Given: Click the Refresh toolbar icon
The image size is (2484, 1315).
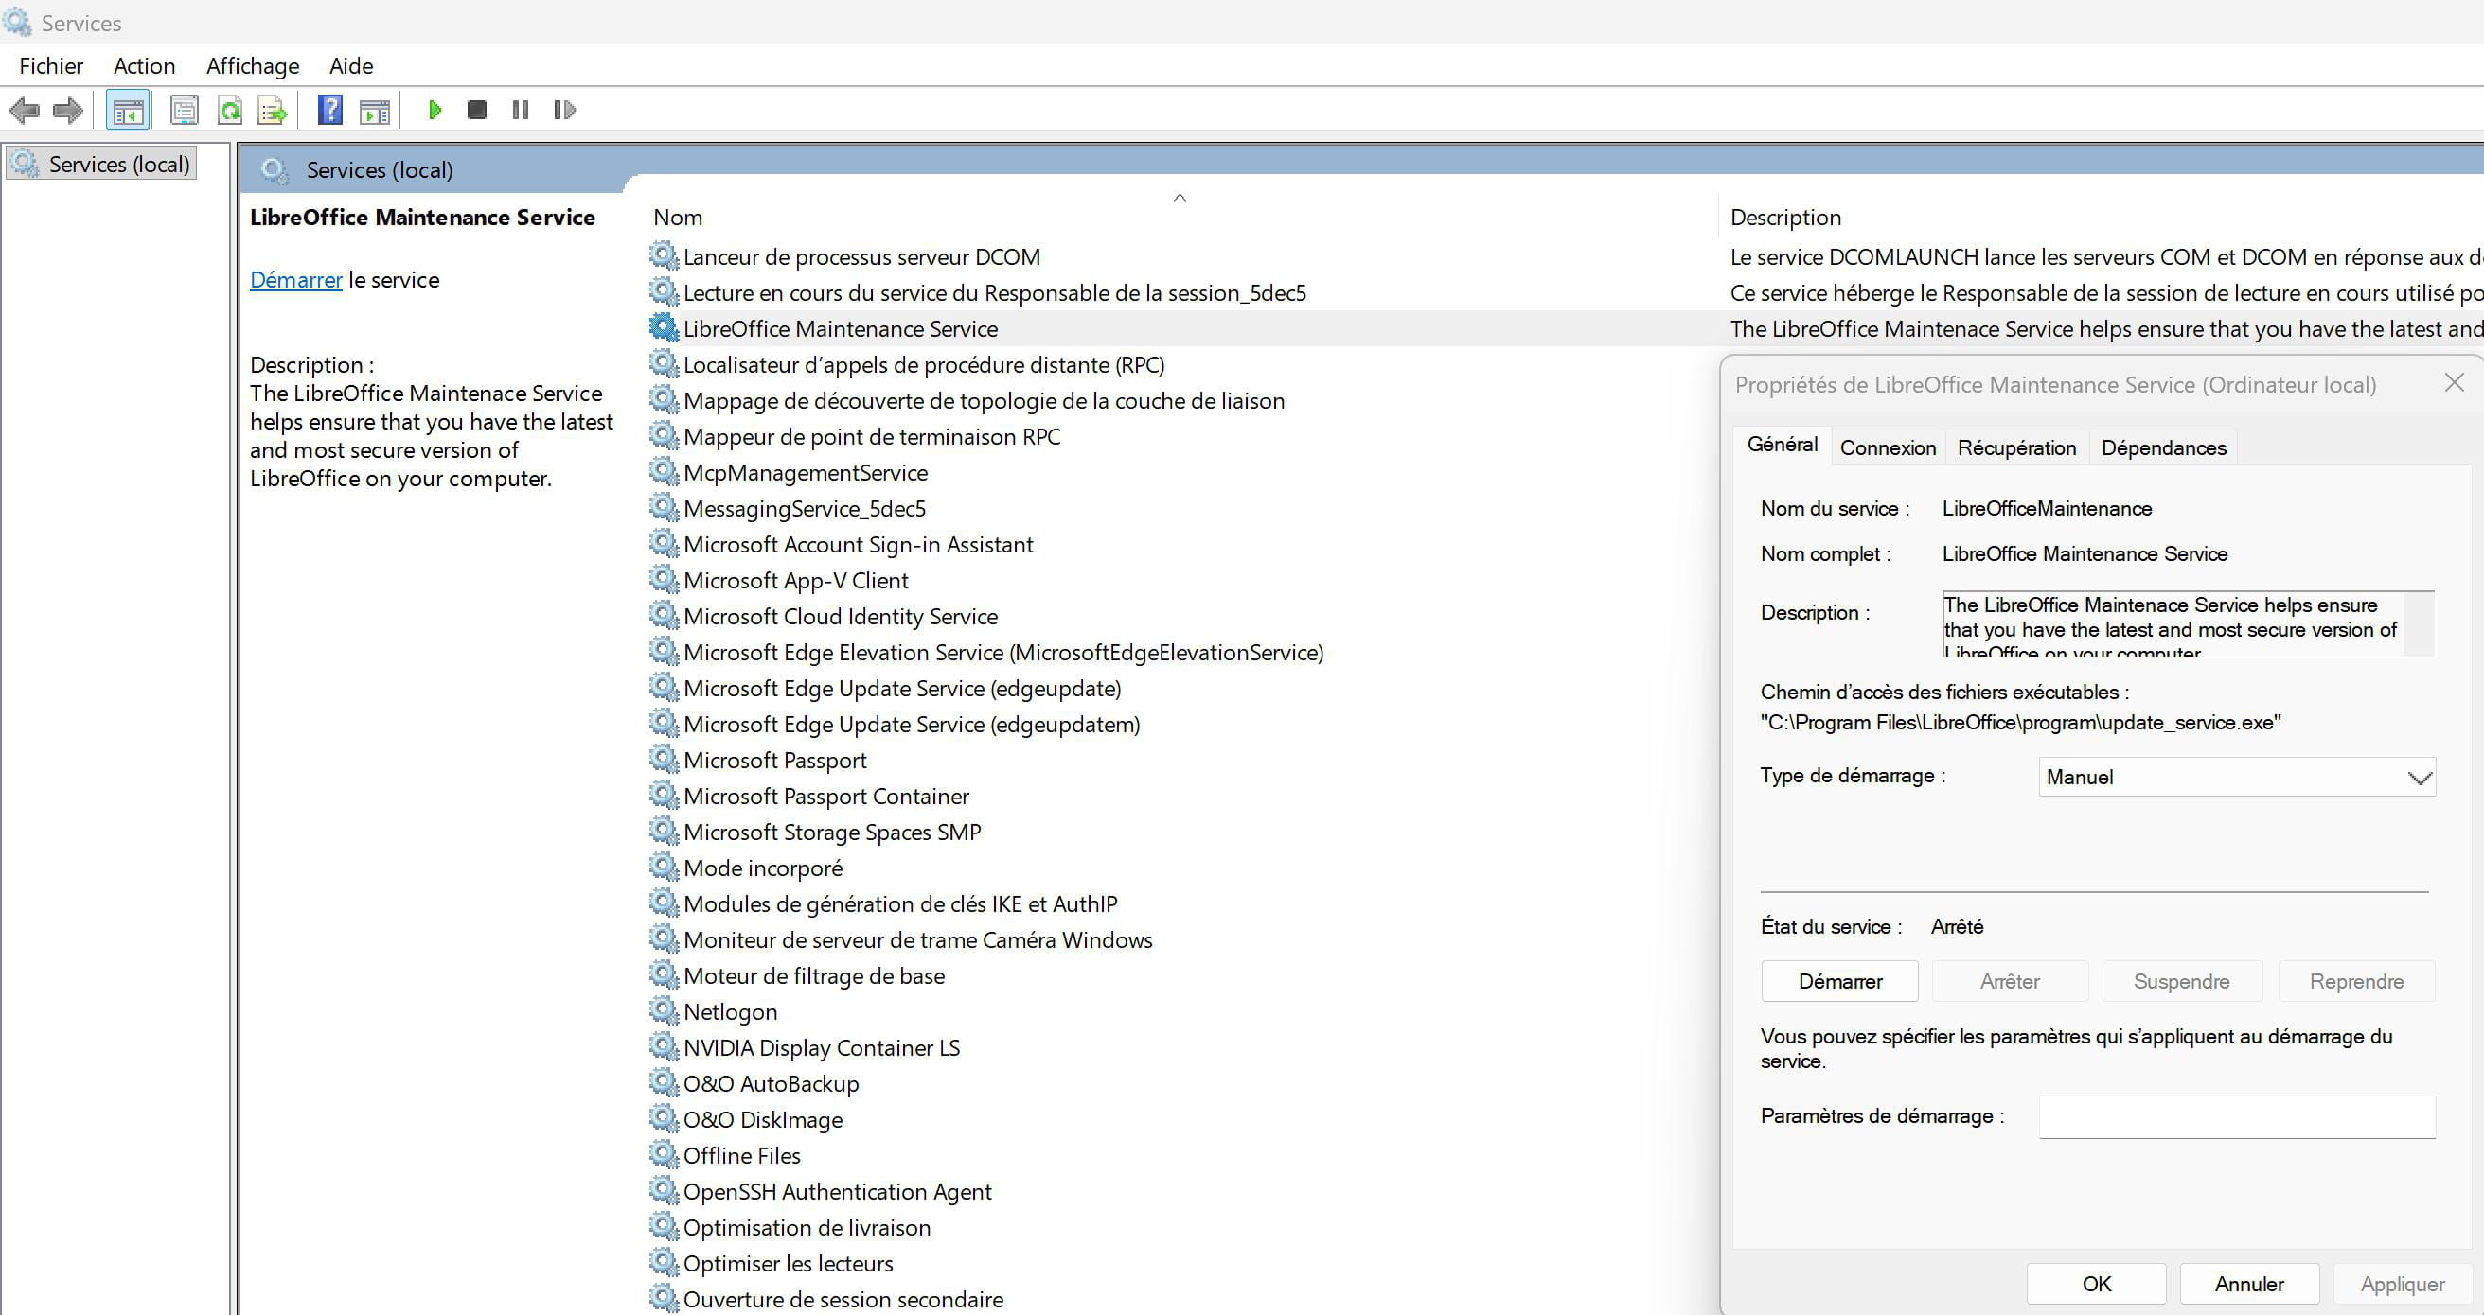Looking at the screenshot, I should 229,110.
